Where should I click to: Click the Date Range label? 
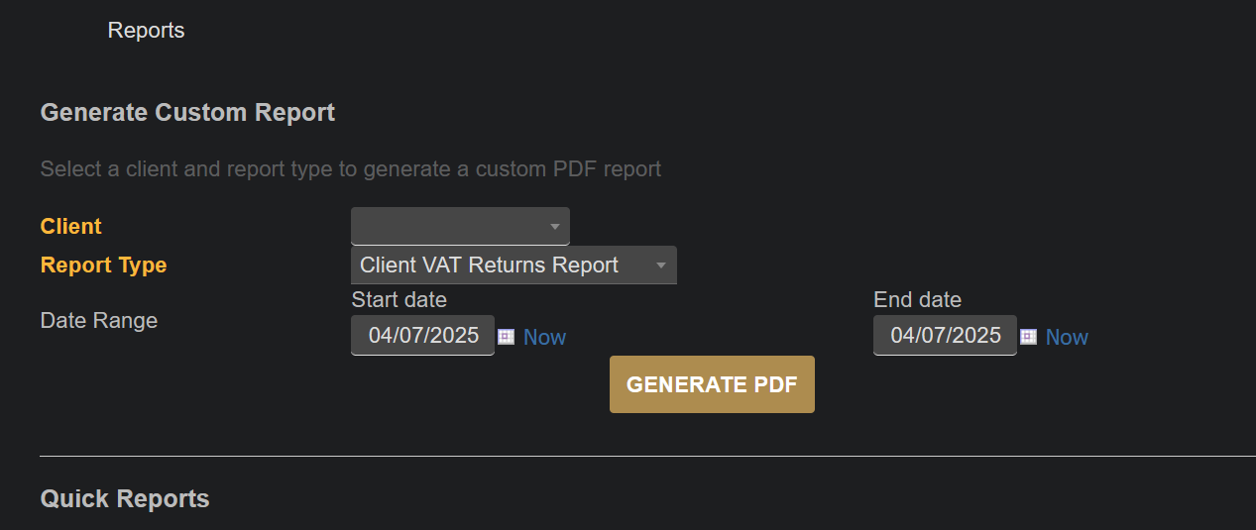point(98,320)
